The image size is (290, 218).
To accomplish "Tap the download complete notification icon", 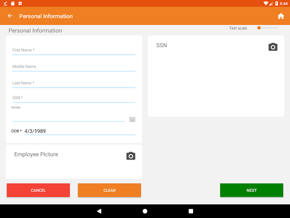I will tap(5, 3).
